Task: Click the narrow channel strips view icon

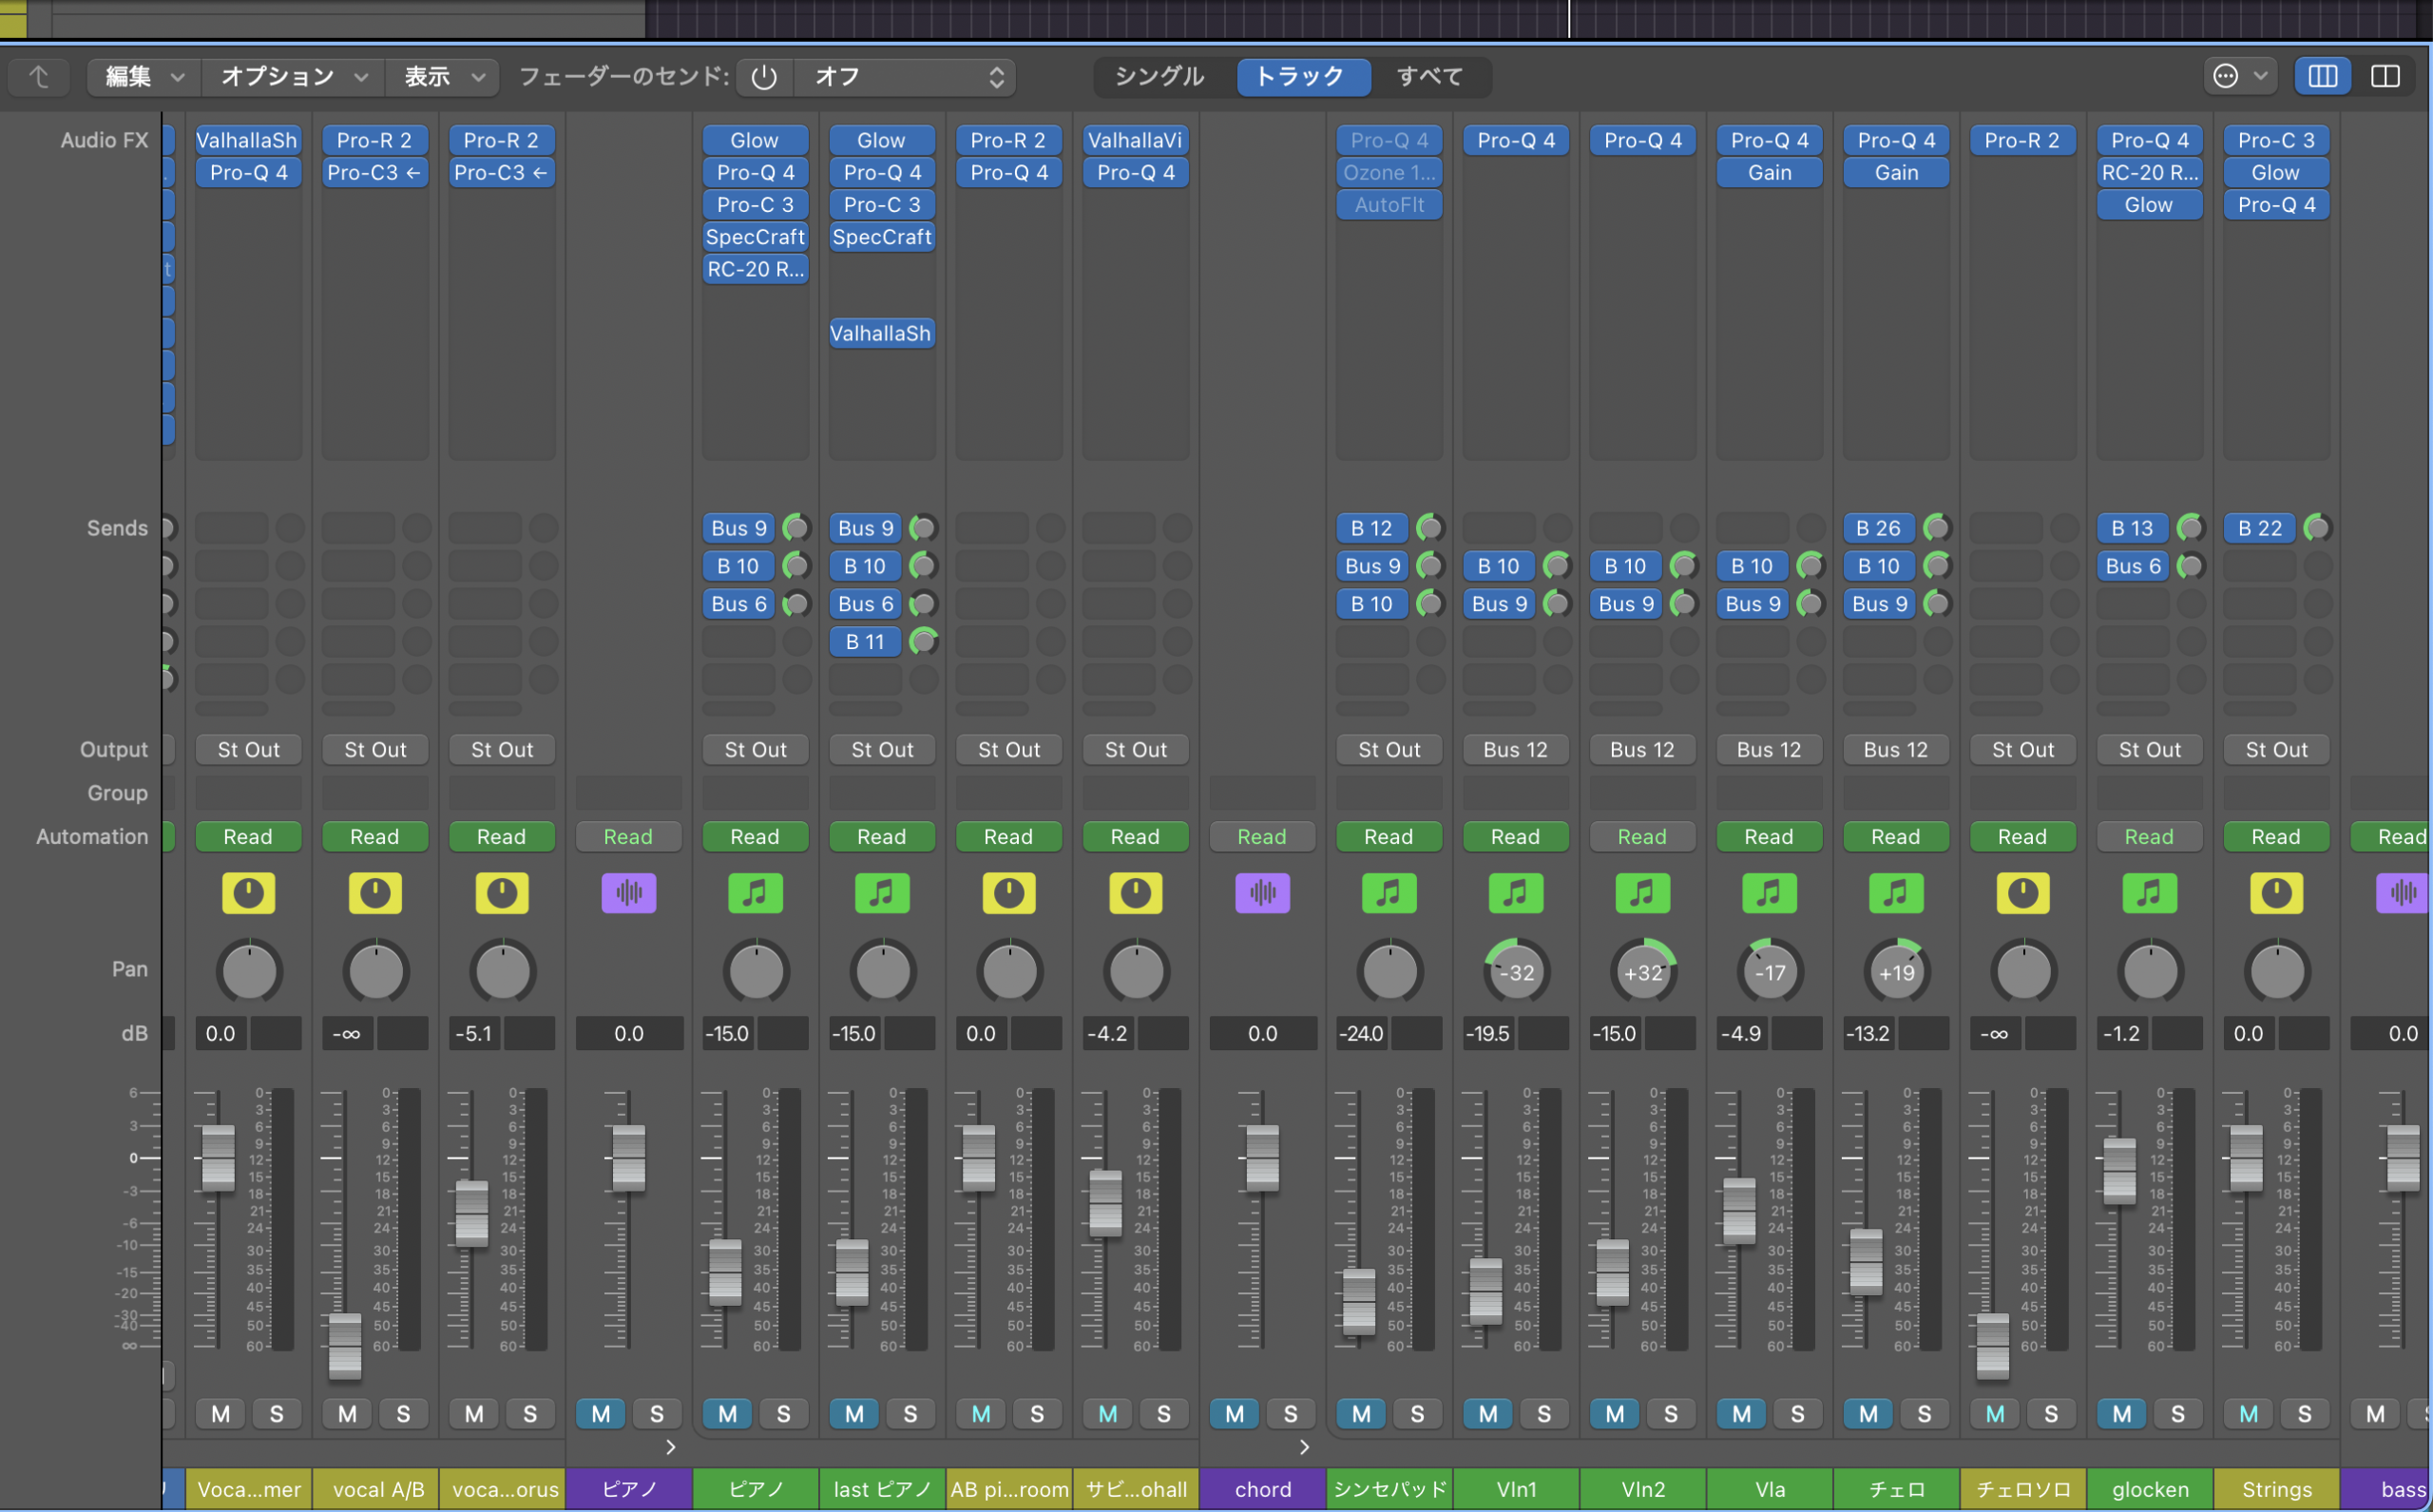Action: pyautogui.click(x=2322, y=76)
